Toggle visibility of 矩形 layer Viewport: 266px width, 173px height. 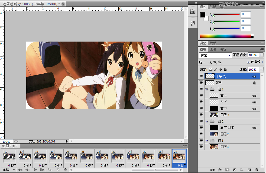[201, 83]
